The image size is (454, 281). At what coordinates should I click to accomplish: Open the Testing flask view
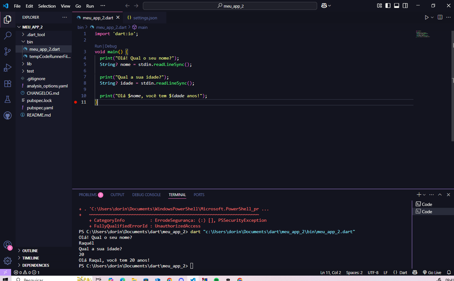(x=8, y=99)
